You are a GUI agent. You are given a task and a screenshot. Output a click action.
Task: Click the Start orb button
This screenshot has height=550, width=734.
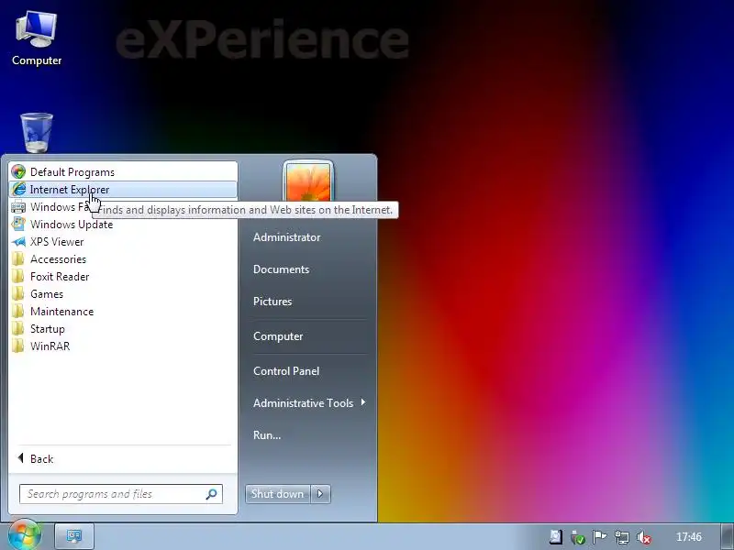point(25,535)
